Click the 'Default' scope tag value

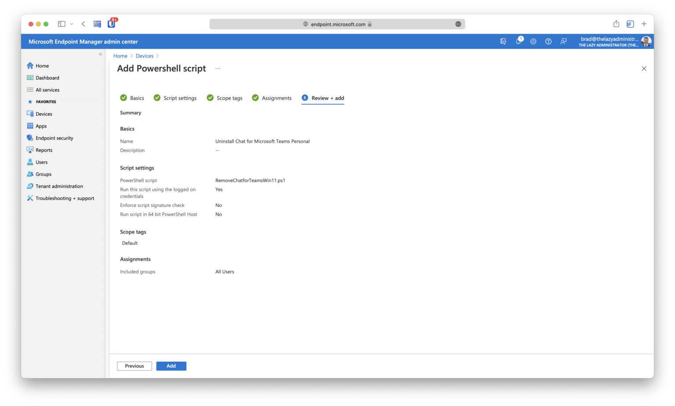[130, 243]
